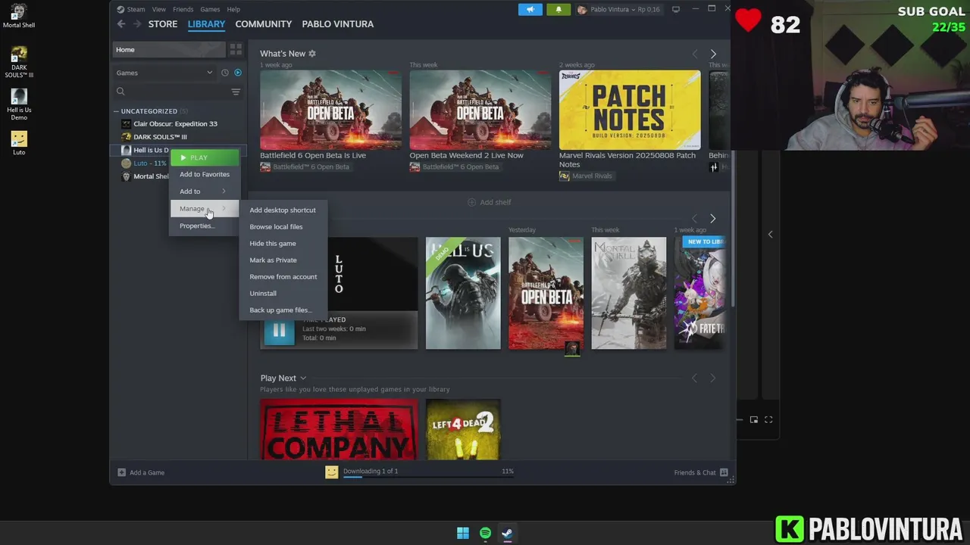970x545 pixels.
Task: Click the Steam logo menu icon
Action: coord(120,9)
